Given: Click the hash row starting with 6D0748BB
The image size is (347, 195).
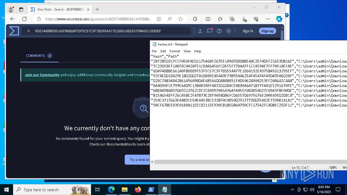Looking at the screenshot, I should coord(249,71).
